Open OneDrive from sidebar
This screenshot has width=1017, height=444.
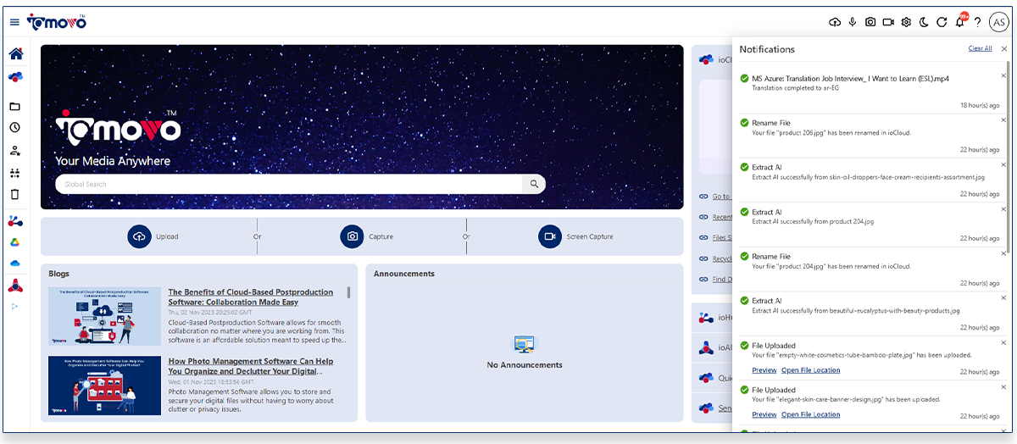coord(14,264)
